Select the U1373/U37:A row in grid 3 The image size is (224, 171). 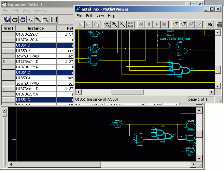click(x=36, y=67)
